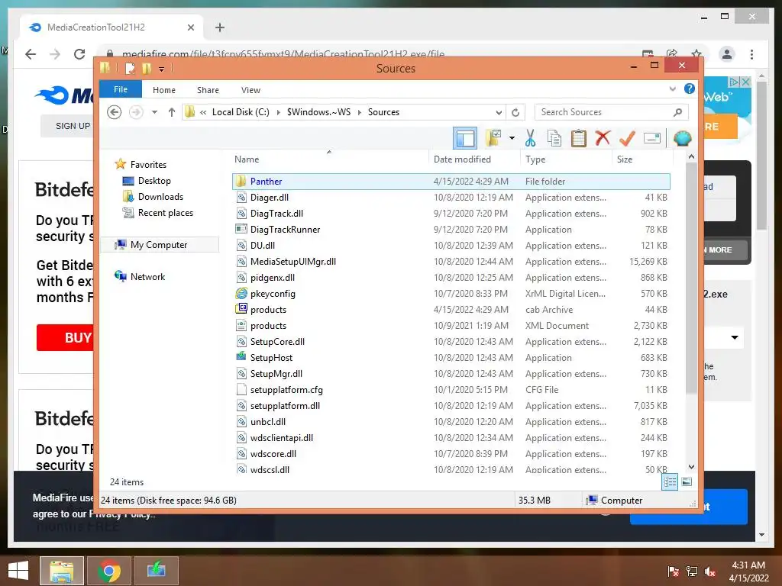The height and width of the screenshot is (586, 782).
Task: Click the Rename toolbar icon
Action: (x=652, y=138)
